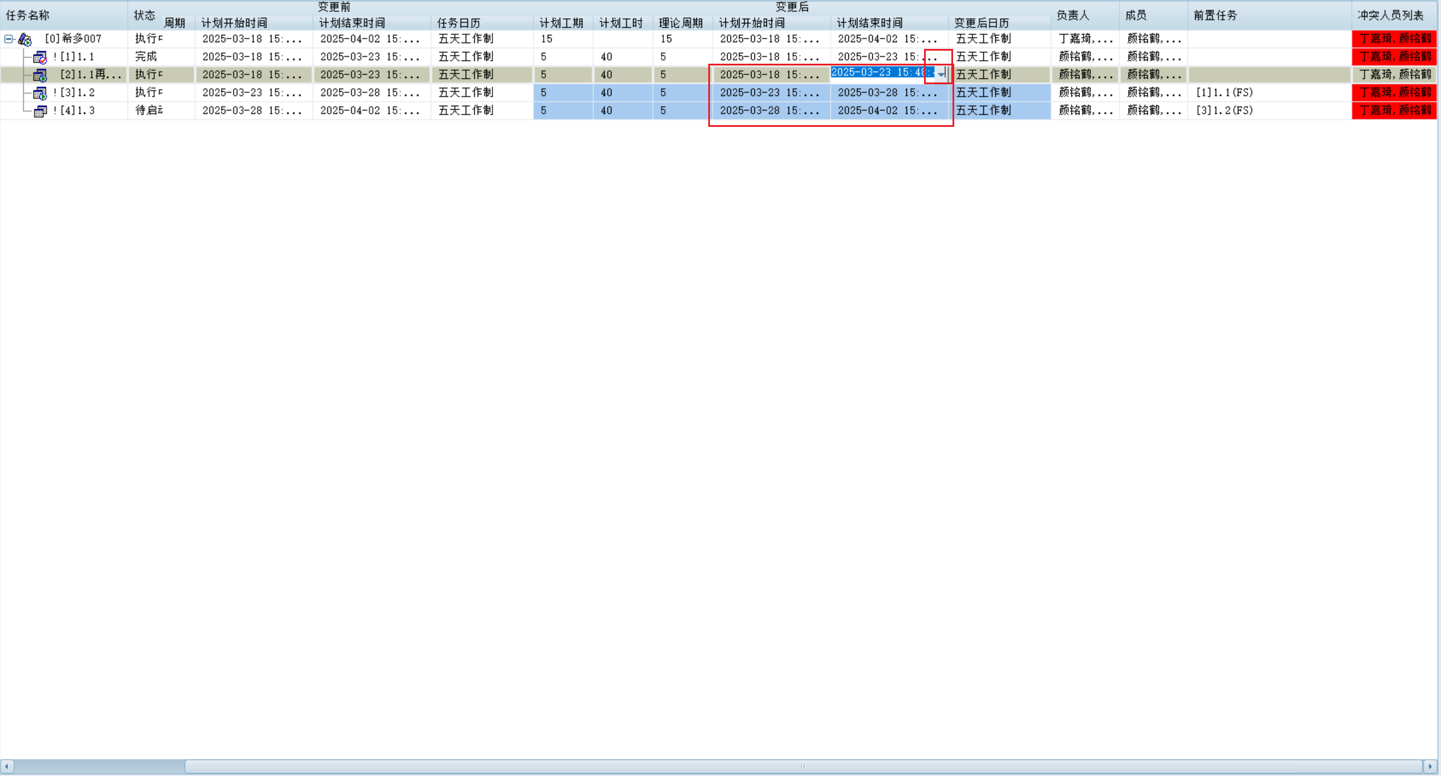Click the 理论周期 column header

(682, 23)
